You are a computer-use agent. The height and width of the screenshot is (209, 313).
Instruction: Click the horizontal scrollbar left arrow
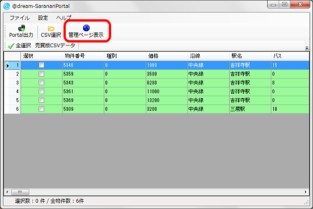tap(7, 192)
